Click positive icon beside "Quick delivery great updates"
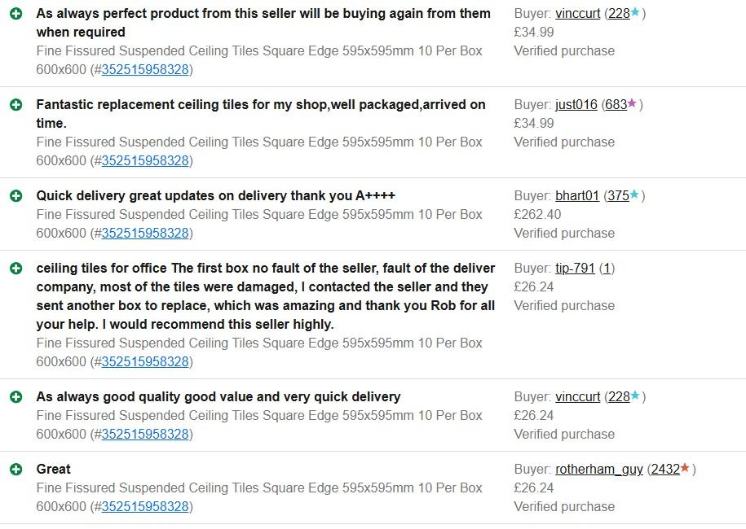The image size is (746, 529). (15, 196)
